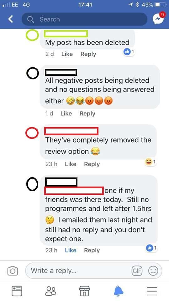Open the GIF picker in reply field
The image size is (169, 301).
tap(137, 271)
